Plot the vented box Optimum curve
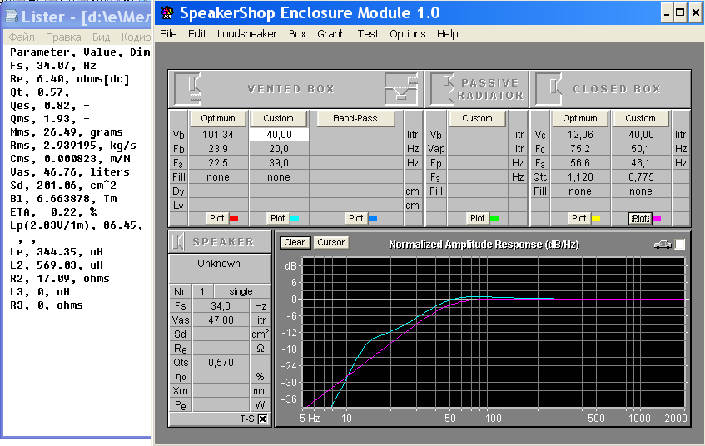The image size is (705, 446). (216, 218)
